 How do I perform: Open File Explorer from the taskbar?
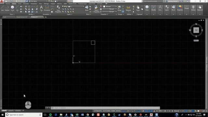[x=61, y=115]
